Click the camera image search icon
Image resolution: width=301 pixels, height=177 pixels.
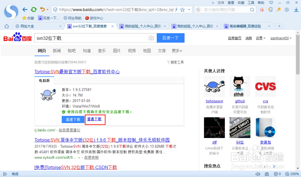151,38
